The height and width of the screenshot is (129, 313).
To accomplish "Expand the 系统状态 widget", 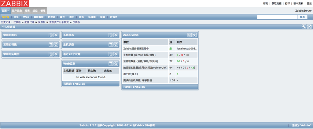I will tap(116, 35).
